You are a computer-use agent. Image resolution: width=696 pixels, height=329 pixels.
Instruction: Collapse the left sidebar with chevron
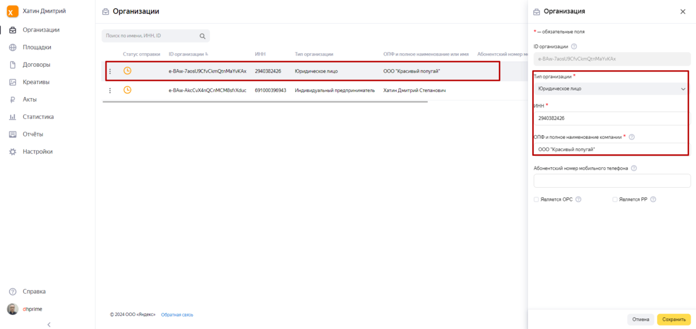[x=49, y=324]
